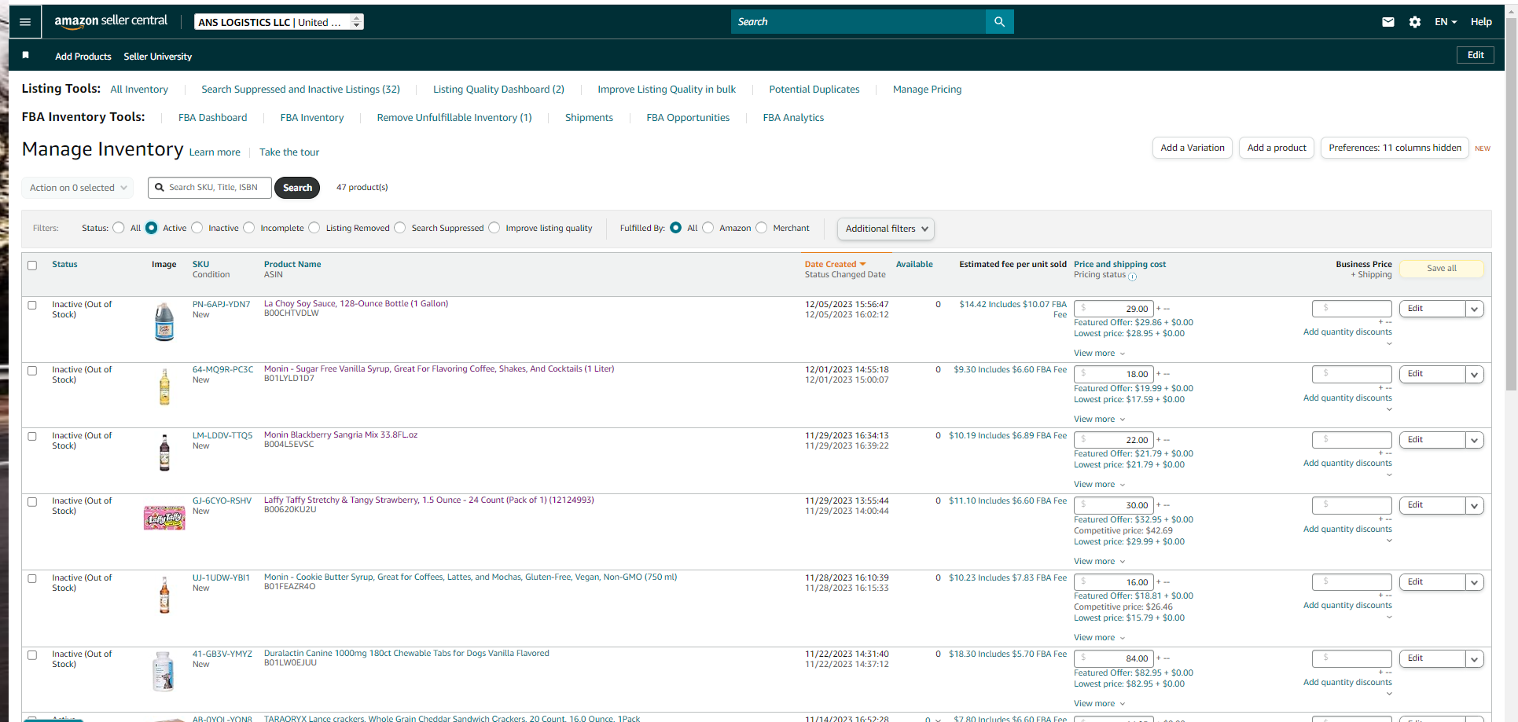
Task: Click the header Search input field
Action: [858, 22]
